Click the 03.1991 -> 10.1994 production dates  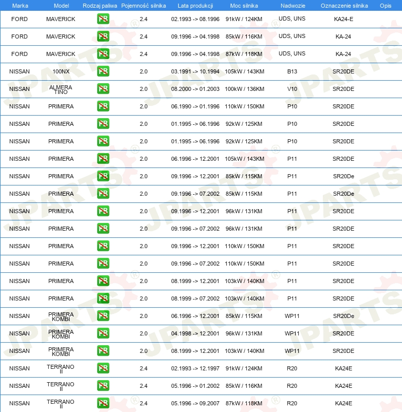[x=195, y=71]
